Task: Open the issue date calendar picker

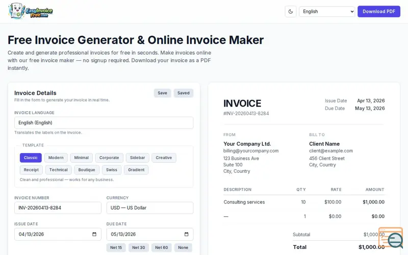Action: point(94,234)
